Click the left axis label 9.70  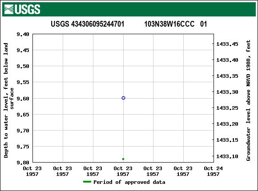pos(23,131)
